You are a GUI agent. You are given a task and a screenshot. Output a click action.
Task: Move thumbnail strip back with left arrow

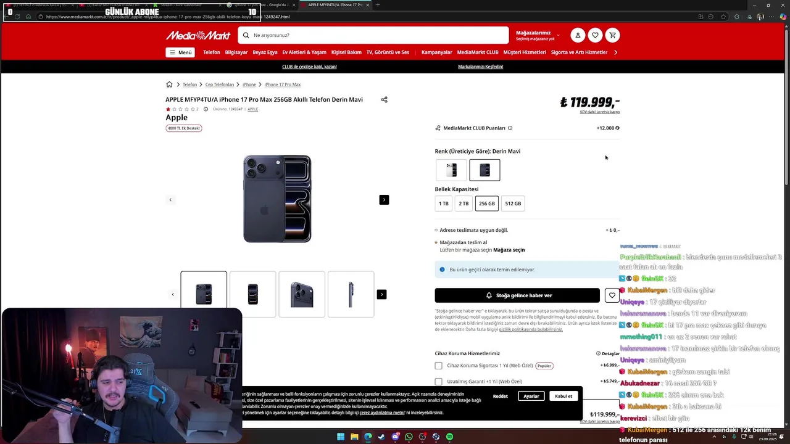click(173, 295)
